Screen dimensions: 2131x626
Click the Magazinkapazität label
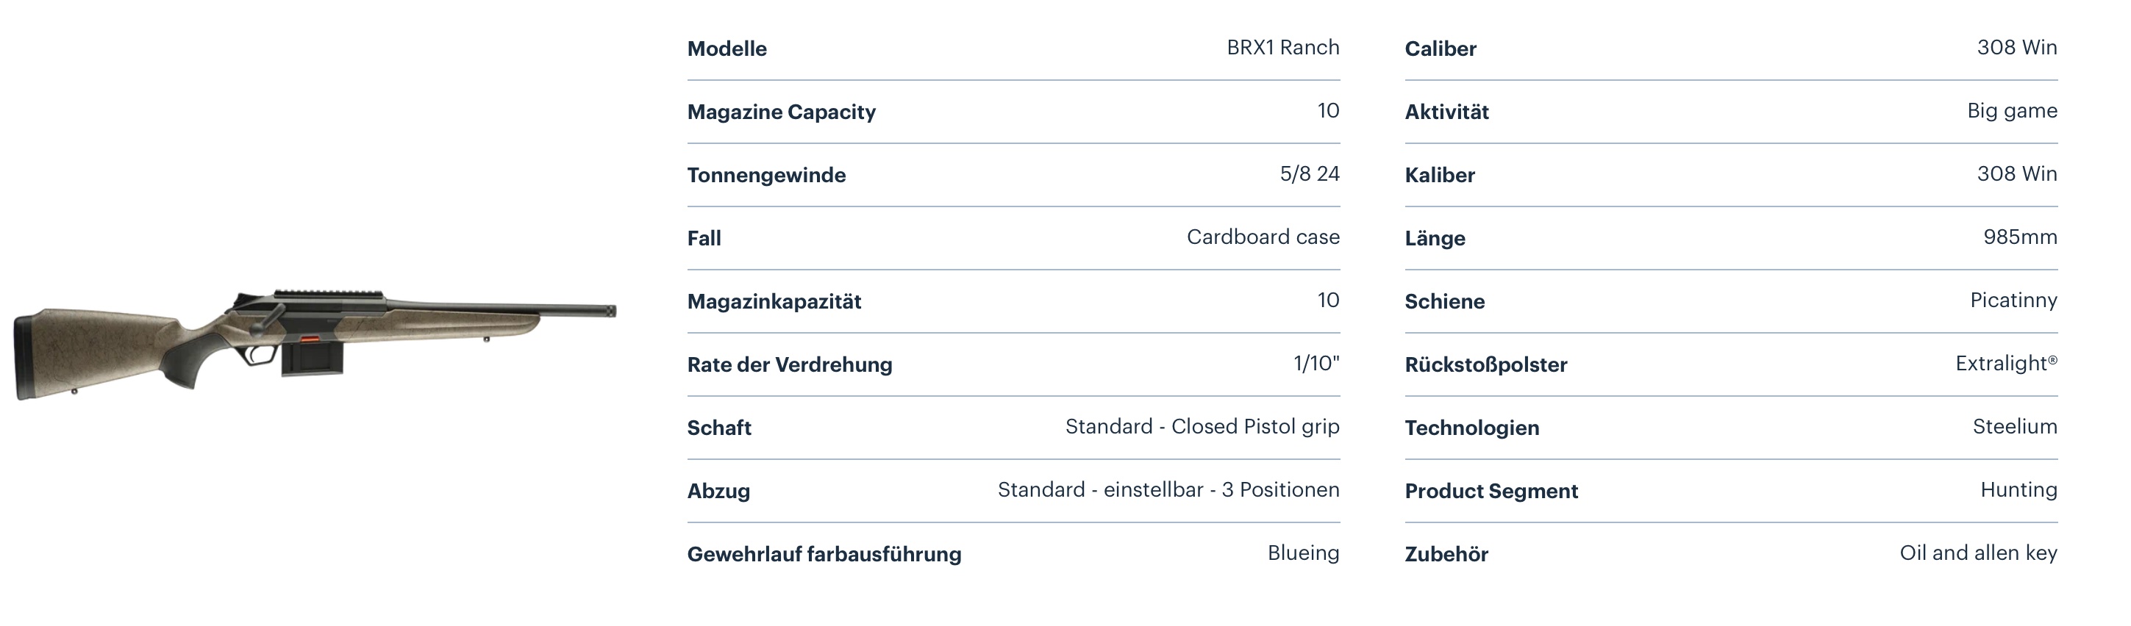pyautogui.click(x=774, y=301)
